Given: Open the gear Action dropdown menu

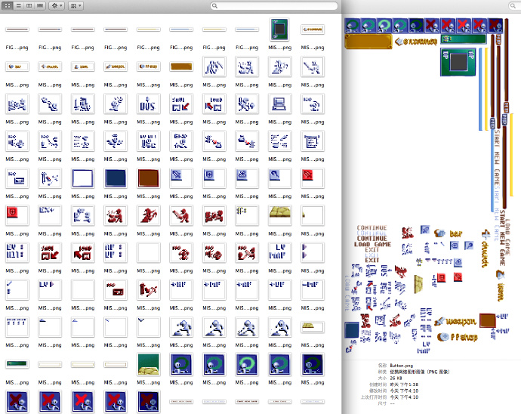Looking at the screenshot, I should [57, 5].
